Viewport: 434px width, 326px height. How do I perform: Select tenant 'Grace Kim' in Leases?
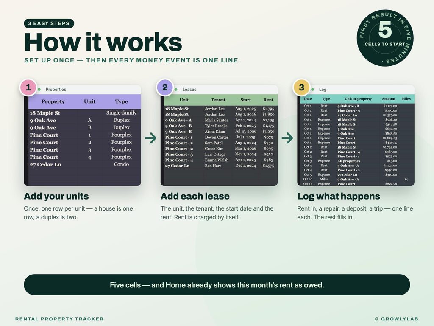pos(214,149)
